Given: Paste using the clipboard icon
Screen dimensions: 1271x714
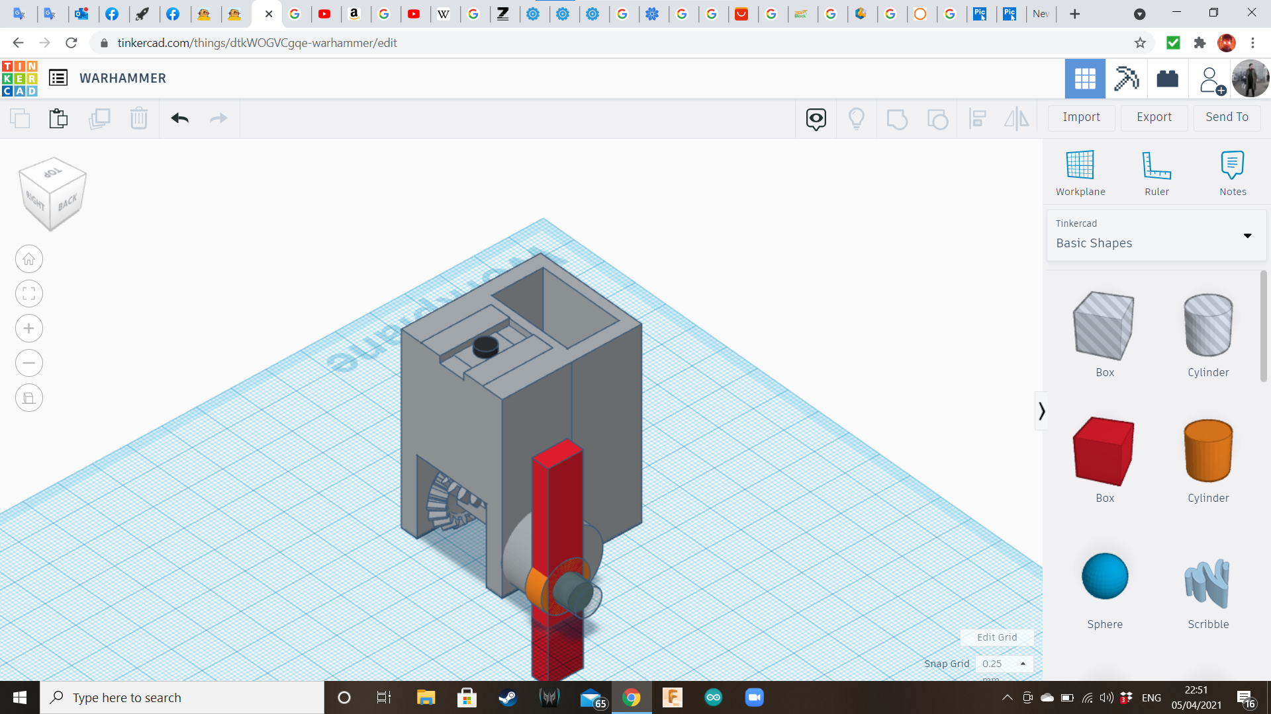Looking at the screenshot, I should (x=58, y=118).
